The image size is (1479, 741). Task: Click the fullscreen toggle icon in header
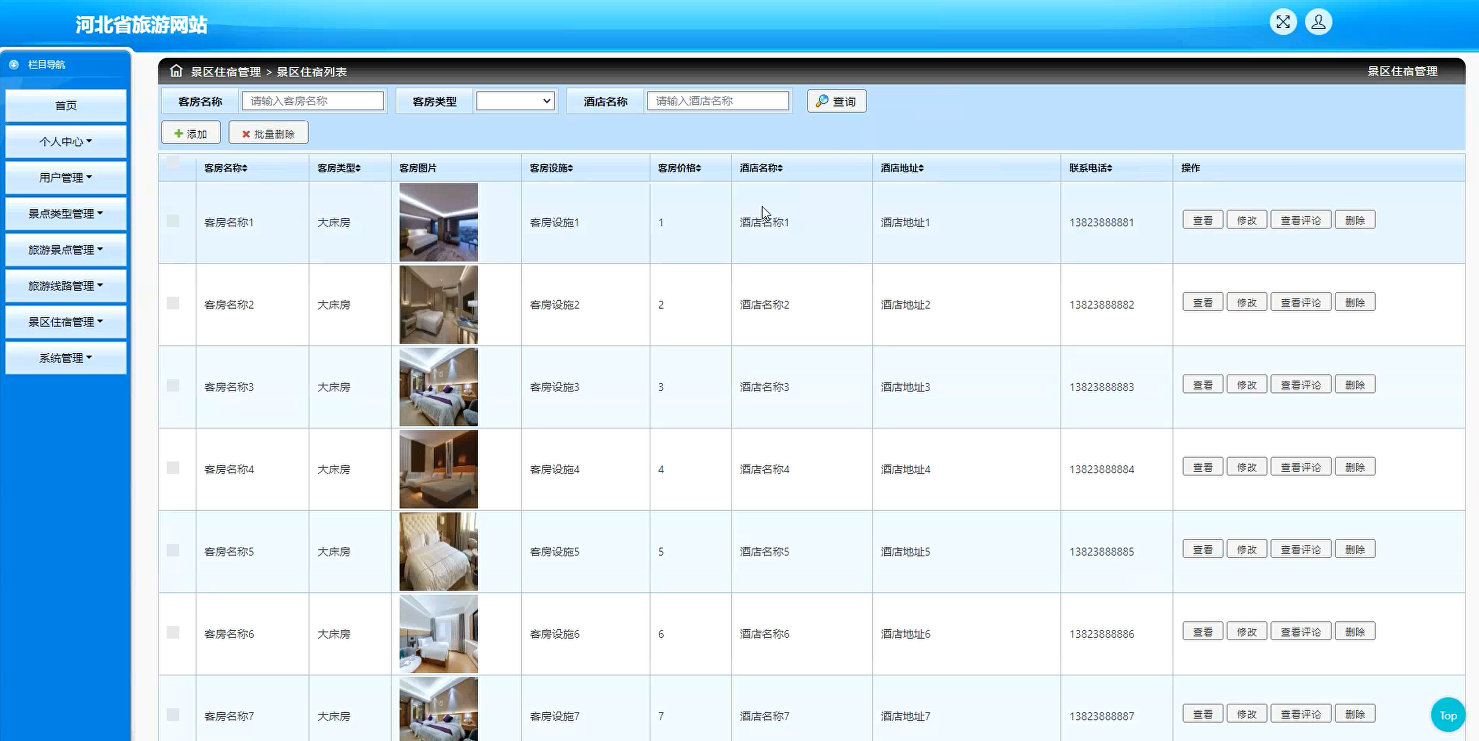coord(1283,23)
